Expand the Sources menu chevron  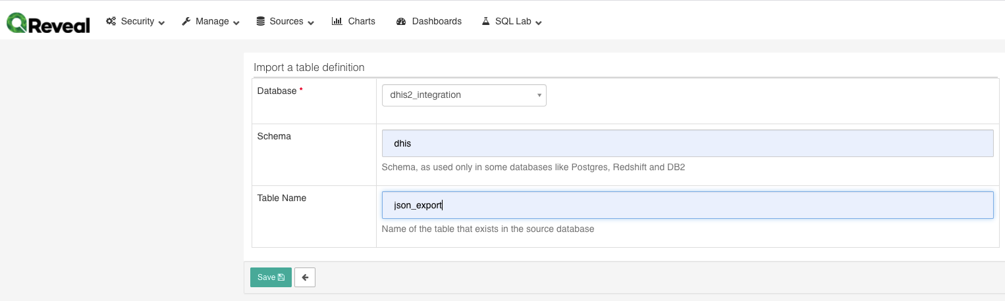coord(311,22)
